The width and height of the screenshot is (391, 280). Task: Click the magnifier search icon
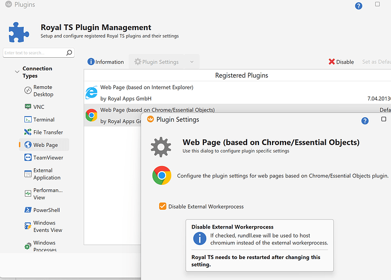pos(69,53)
